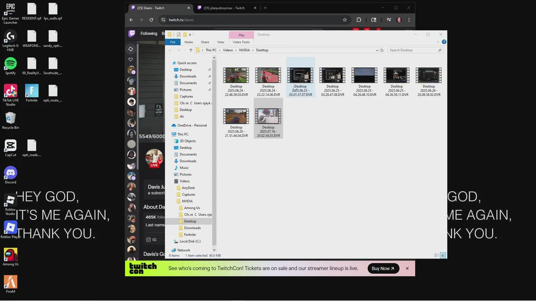
Task: Open Captures under Quick access
Action: pyautogui.click(x=186, y=97)
